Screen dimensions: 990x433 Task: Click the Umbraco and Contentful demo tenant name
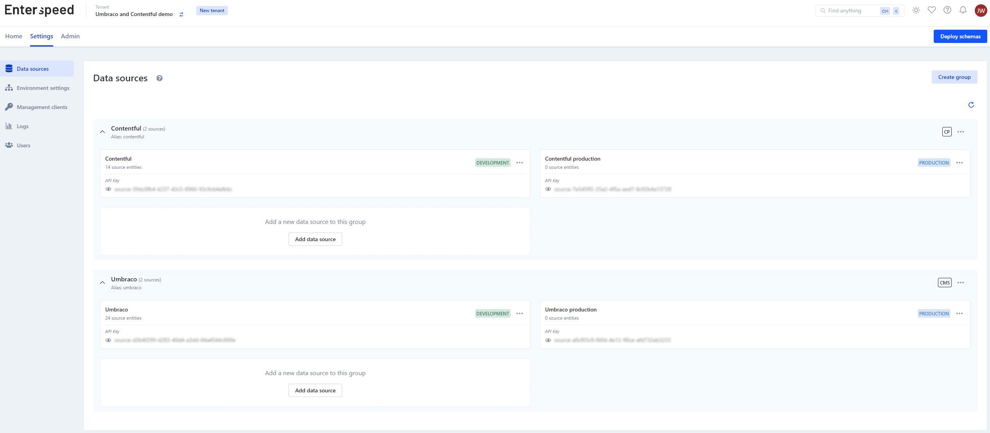tap(134, 14)
